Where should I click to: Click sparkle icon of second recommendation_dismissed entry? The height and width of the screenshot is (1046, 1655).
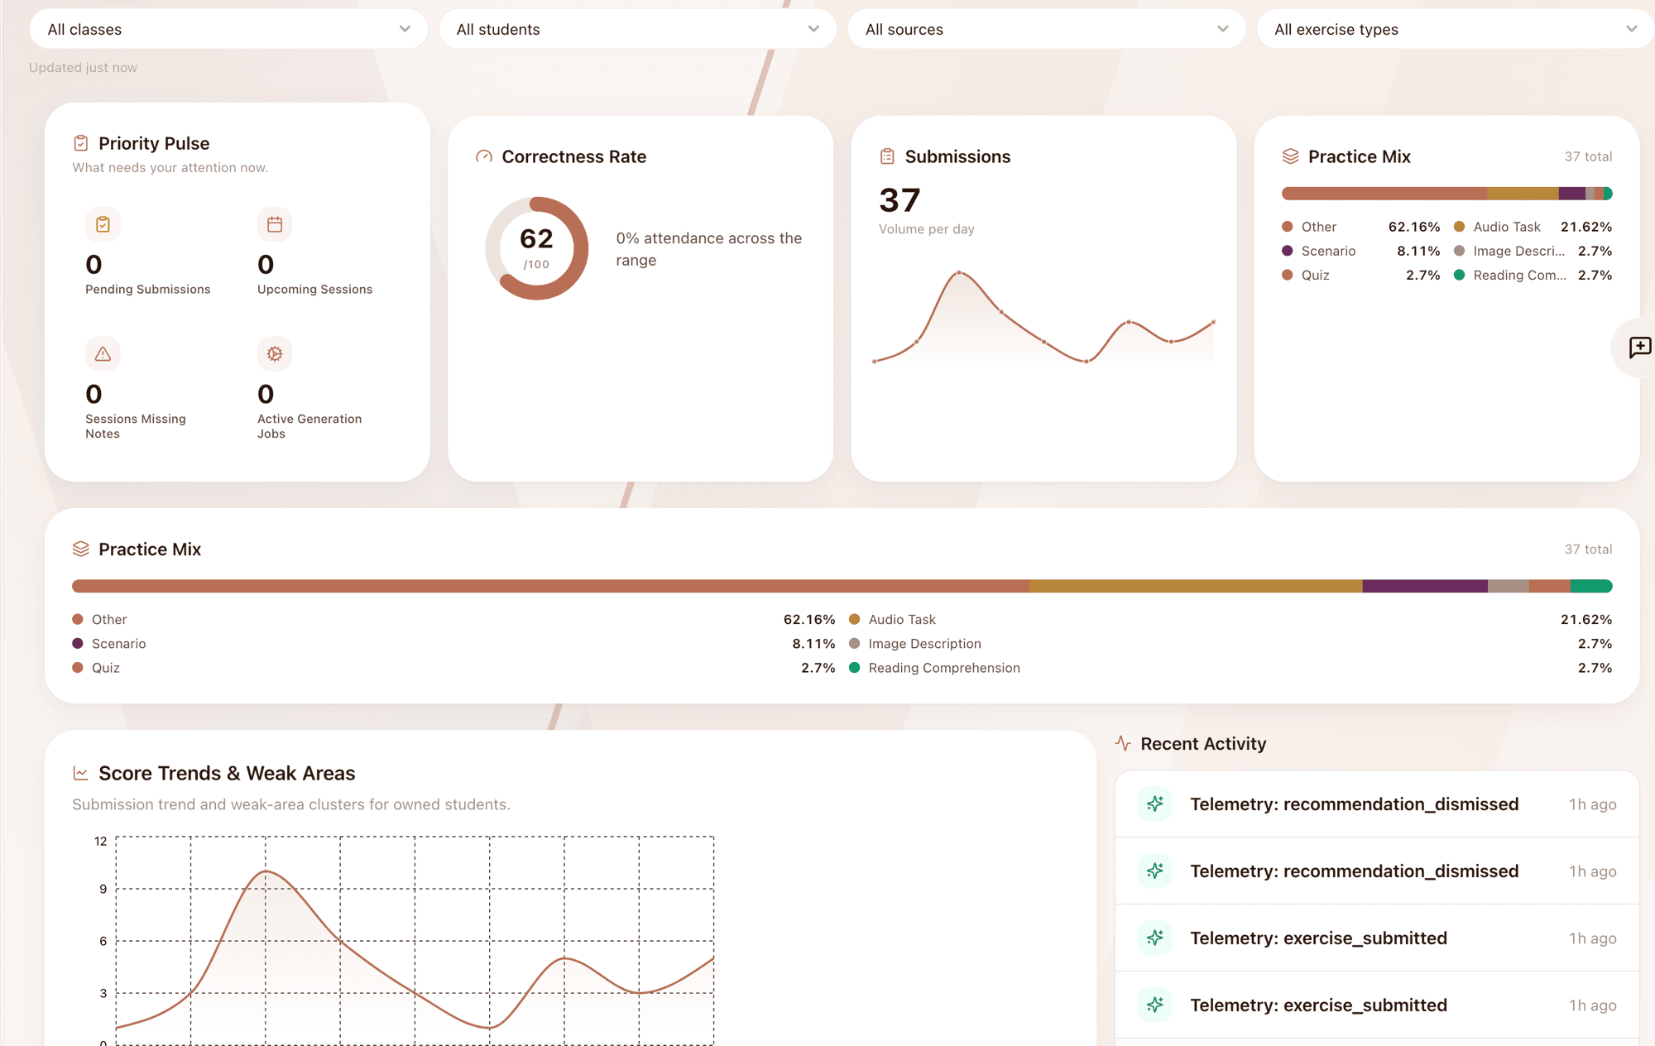click(x=1155, y=871)
